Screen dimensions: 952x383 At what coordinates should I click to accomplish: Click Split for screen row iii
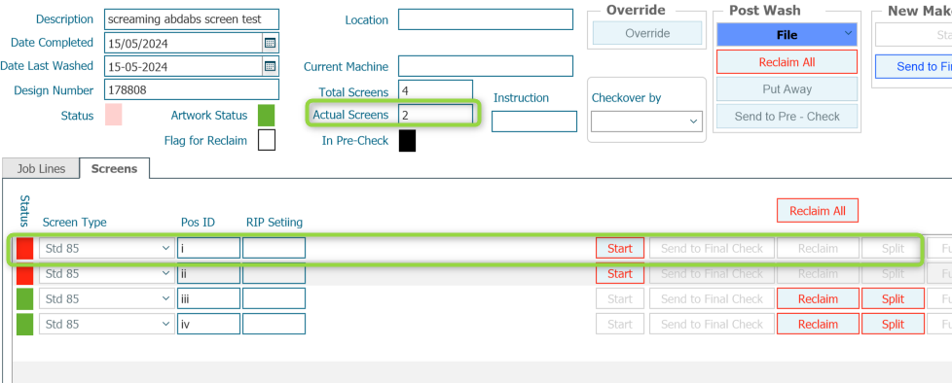pos(893,298)
